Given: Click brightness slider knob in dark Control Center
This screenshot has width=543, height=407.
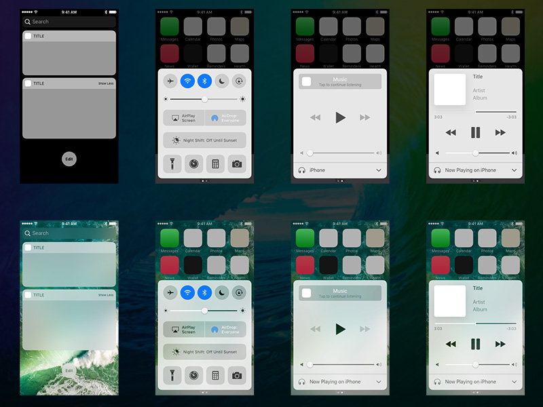Looking at the screenshot, I should [205, 99].
